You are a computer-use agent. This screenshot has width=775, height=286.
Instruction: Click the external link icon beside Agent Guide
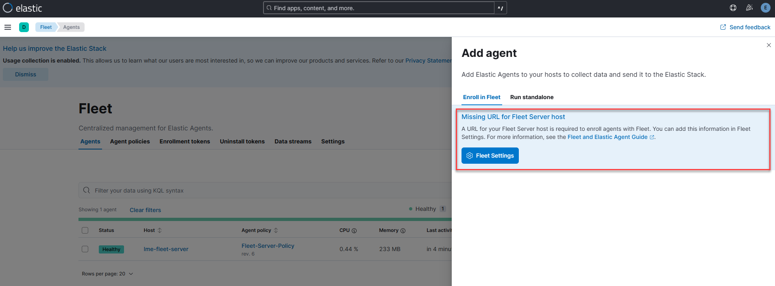pos(652,137)
